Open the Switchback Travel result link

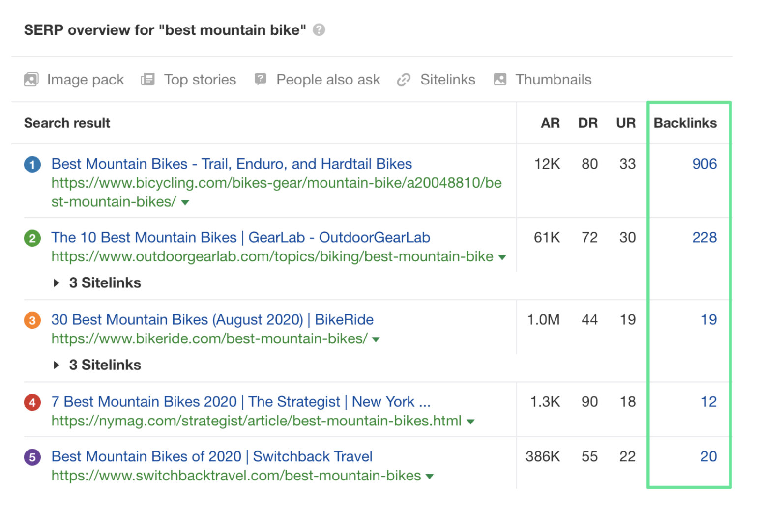(x=211, y=456)
